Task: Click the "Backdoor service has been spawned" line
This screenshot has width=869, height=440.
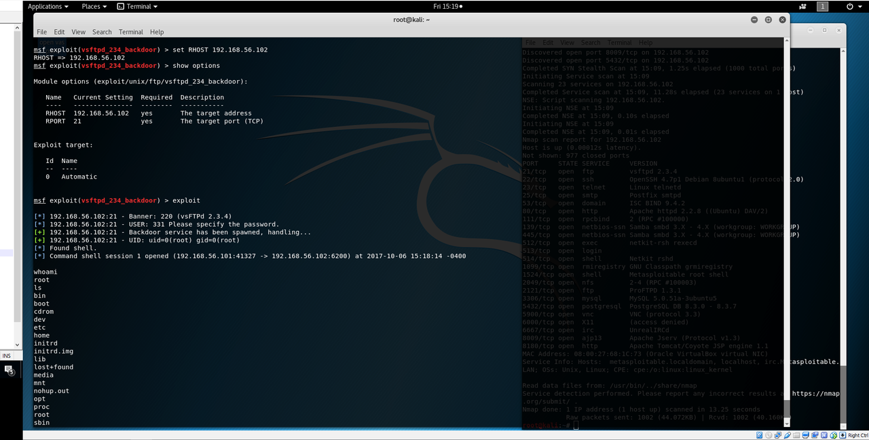Action: 172,232
